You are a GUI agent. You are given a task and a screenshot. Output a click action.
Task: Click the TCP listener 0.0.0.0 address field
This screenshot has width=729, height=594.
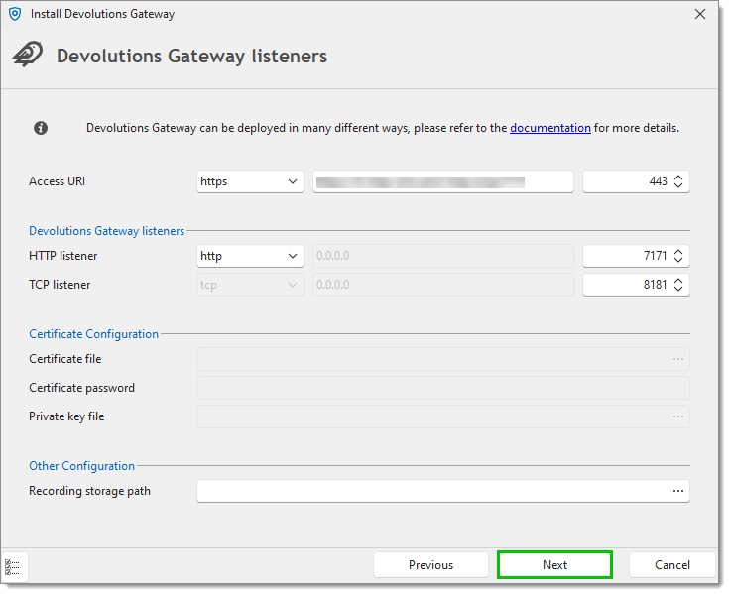[x=444, y=286]
